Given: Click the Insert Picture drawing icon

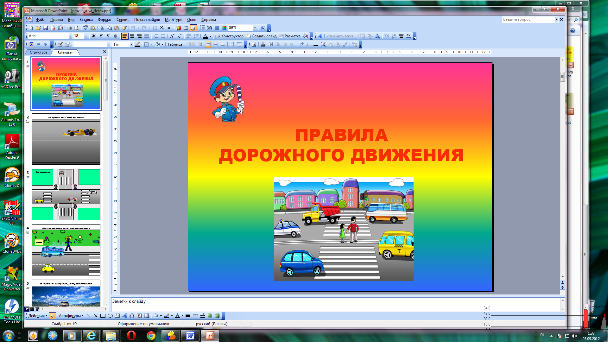Looking at the screenshot, I should tap(147, 316).
